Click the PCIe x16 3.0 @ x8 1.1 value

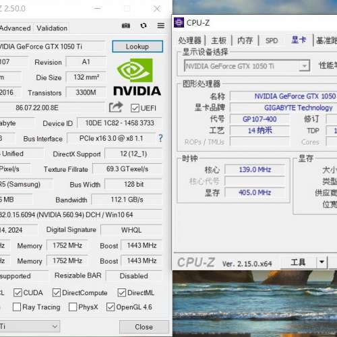coord(111,138)
